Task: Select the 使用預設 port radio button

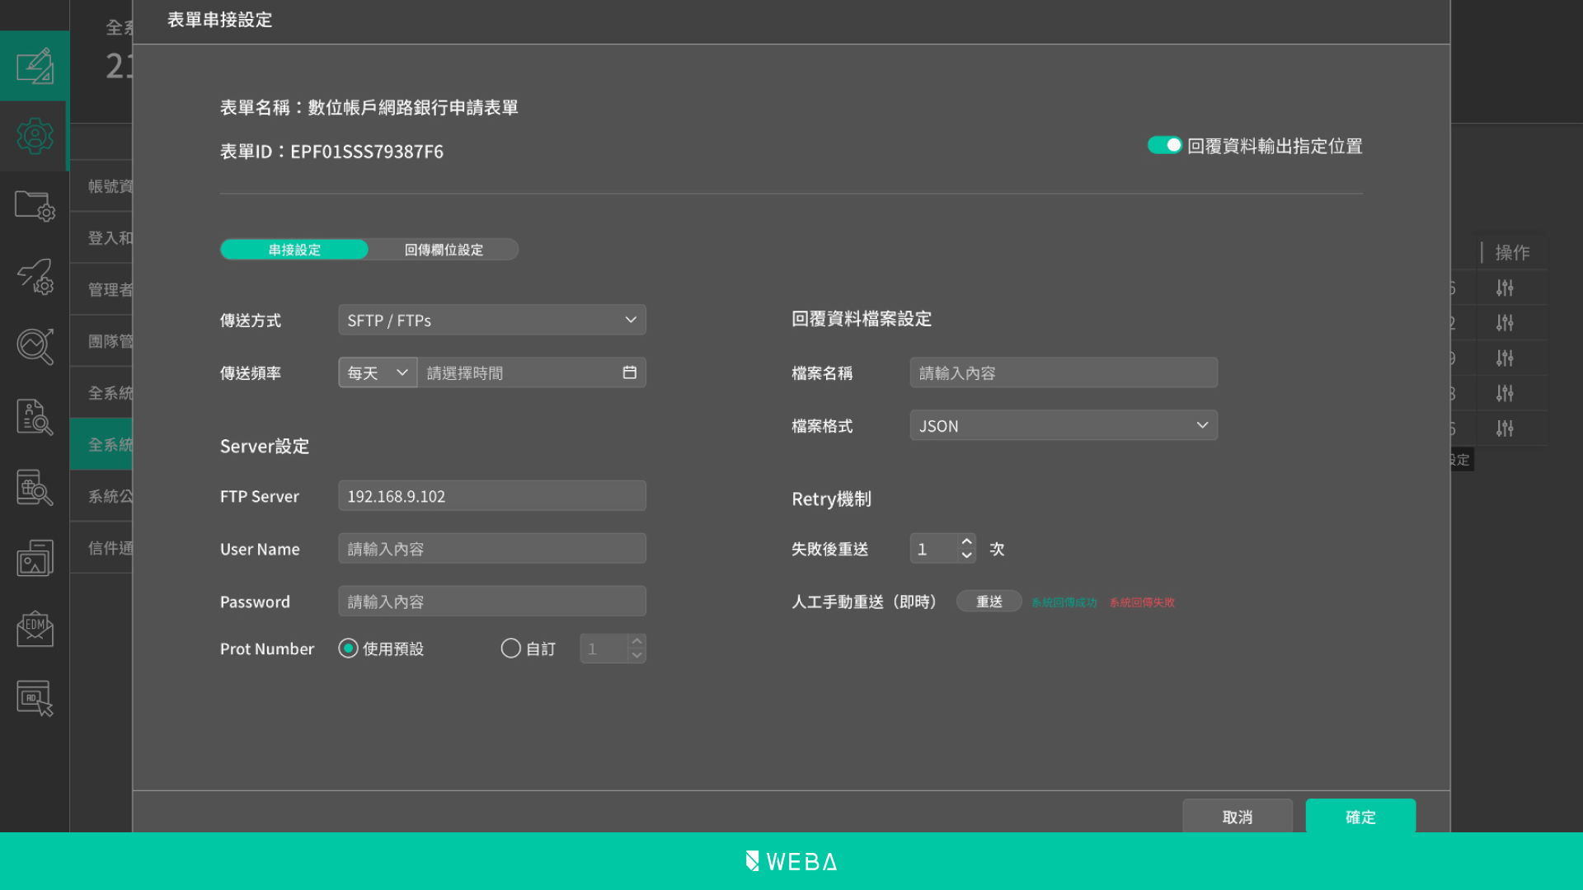Action: tap(348, 649)
